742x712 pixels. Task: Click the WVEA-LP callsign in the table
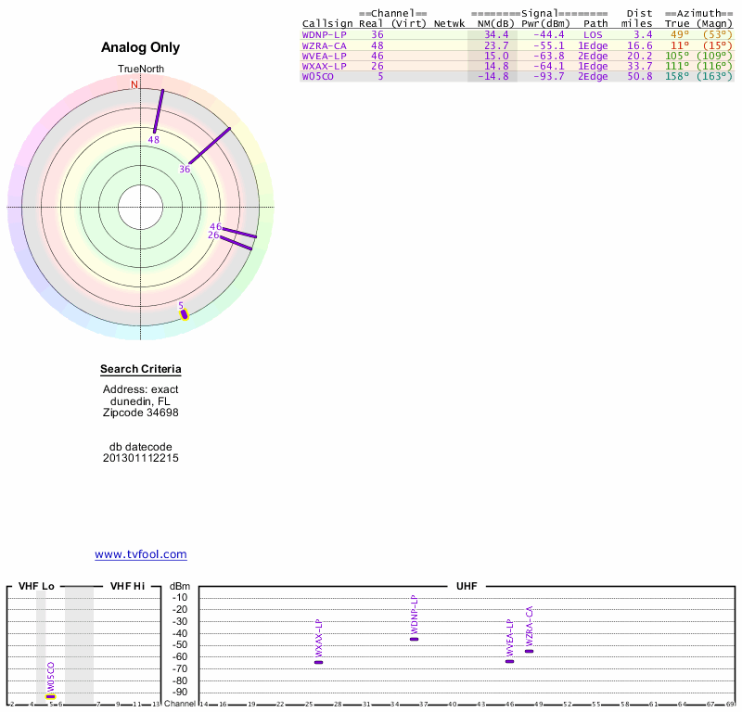324,56
